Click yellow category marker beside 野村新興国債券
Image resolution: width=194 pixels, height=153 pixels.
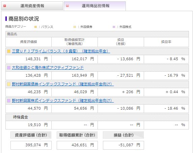[x=9, y=84]
